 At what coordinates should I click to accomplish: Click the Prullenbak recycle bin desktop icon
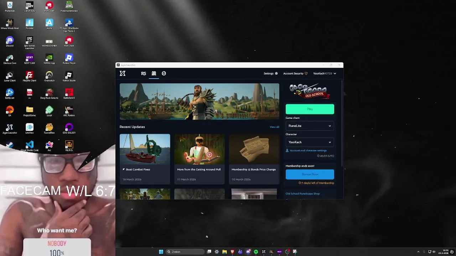tap(10, 7)
